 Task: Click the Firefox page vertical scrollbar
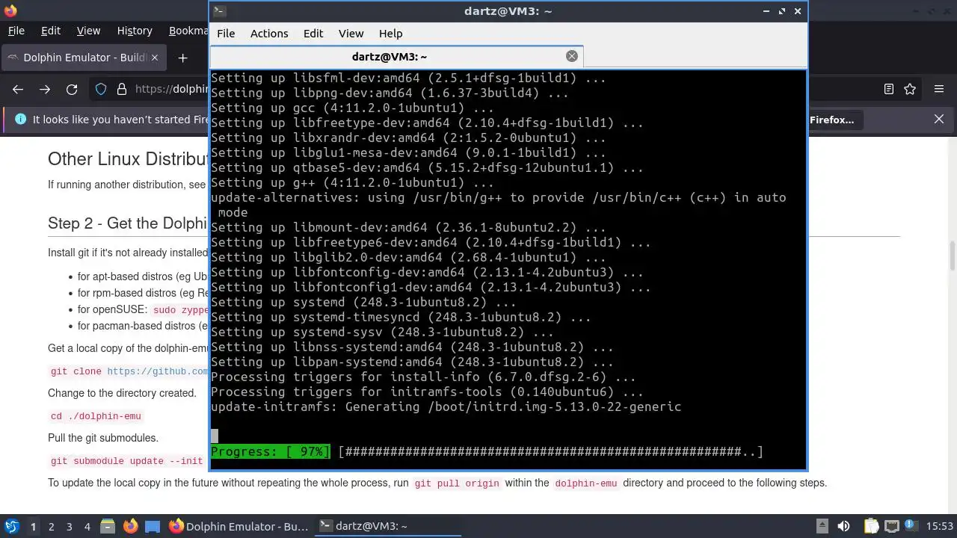click(x=952, y=257)
